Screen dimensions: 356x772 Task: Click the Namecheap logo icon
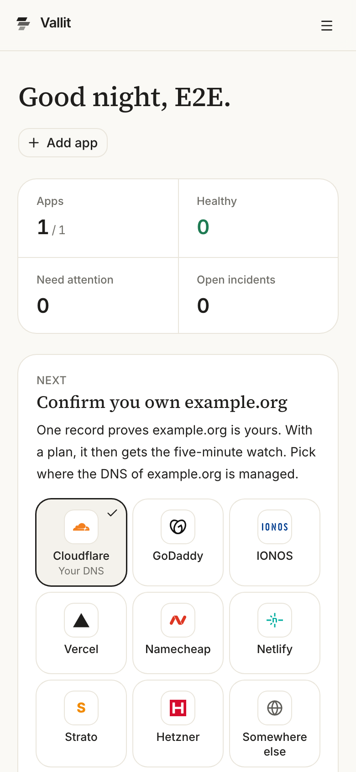(178, 620)
